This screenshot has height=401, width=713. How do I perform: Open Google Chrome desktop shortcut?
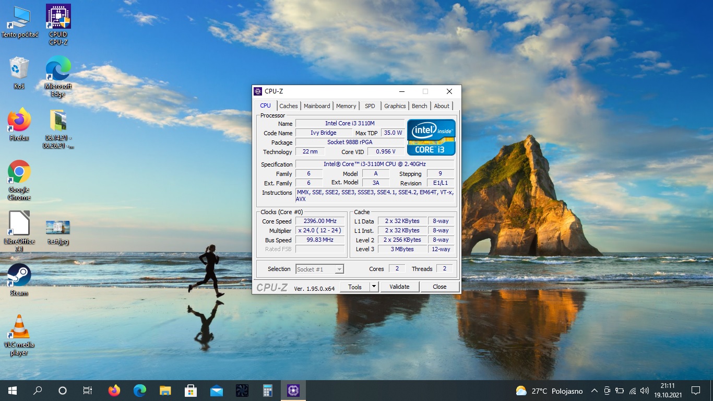tap(19, 172)
